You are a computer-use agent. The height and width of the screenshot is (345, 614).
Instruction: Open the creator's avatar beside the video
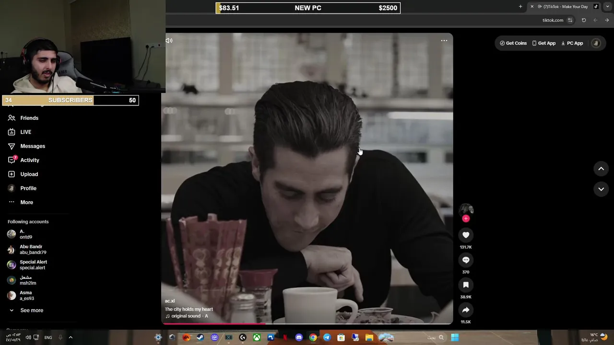coord(466,209)
